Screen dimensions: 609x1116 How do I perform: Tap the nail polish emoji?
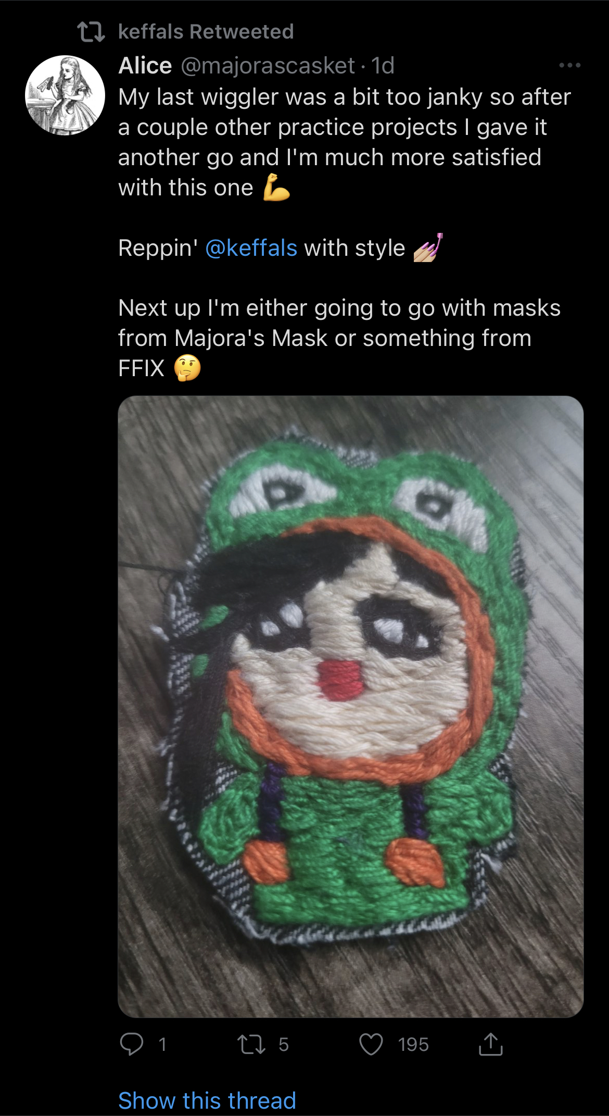pyautogui.click(x=428, y=247)
